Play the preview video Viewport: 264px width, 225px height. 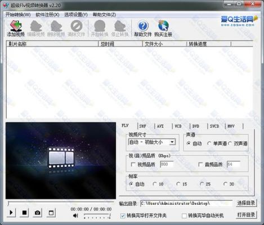click(11, 213)
